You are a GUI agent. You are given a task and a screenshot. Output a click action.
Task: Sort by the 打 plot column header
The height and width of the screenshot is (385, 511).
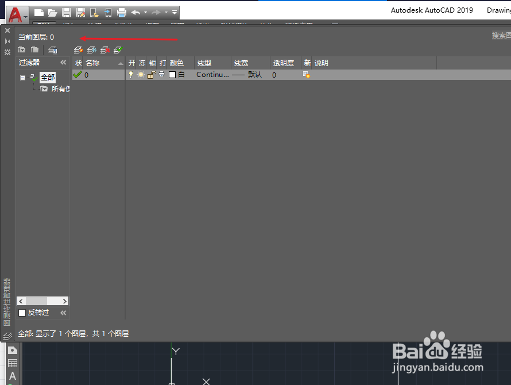pyautogui.click(x=162, y=63)
